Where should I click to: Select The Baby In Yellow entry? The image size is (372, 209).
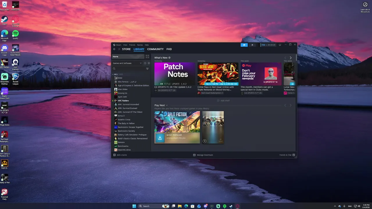coord(126,123)
